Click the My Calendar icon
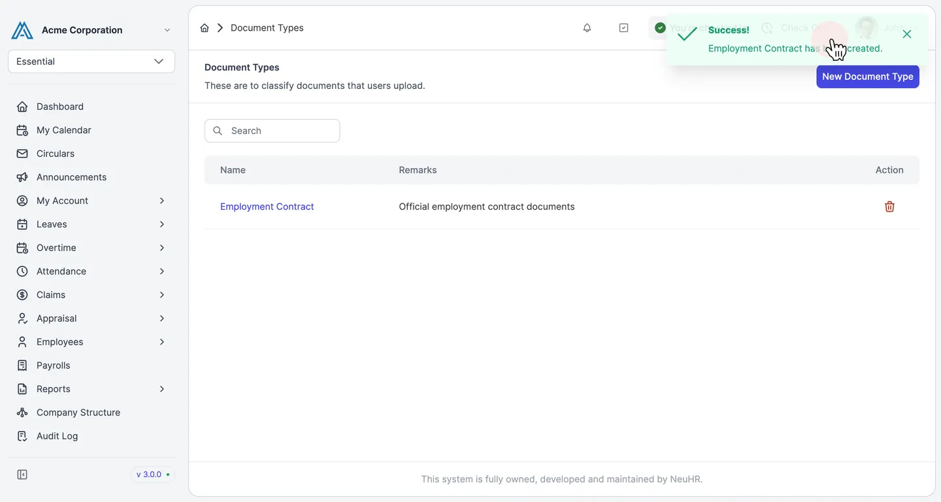Screen dimensions: 941x502 point(22,130)
